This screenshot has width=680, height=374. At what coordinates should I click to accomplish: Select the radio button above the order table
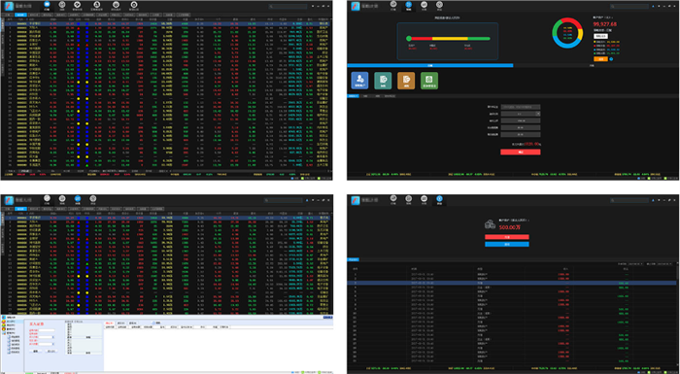[153, 323]
